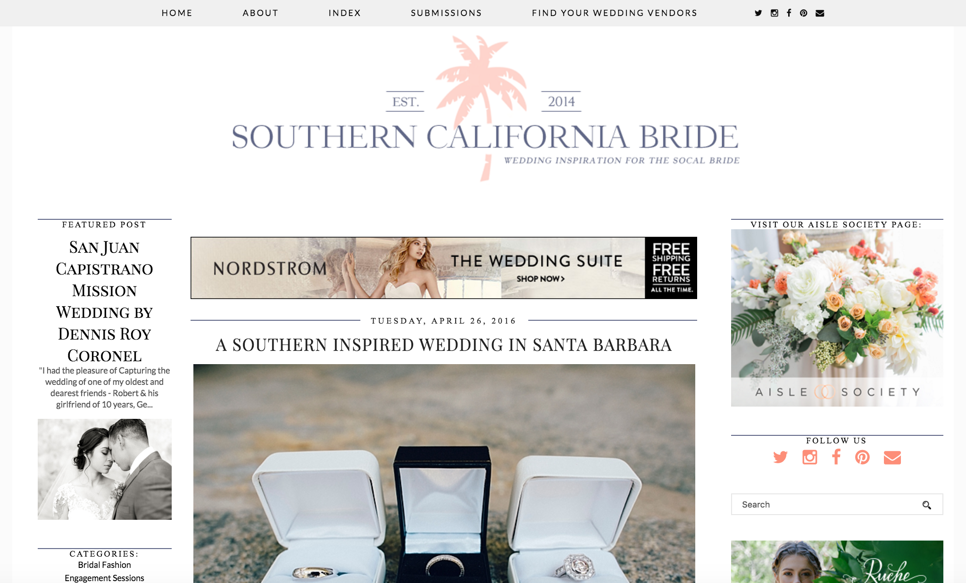Click the pink email icon under Follow Us
Screen dimensions: 966x583
coord(892,458)
